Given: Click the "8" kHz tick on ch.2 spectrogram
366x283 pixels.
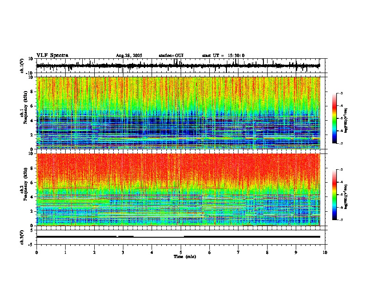Looking at the screenshot, I should 32,168.
